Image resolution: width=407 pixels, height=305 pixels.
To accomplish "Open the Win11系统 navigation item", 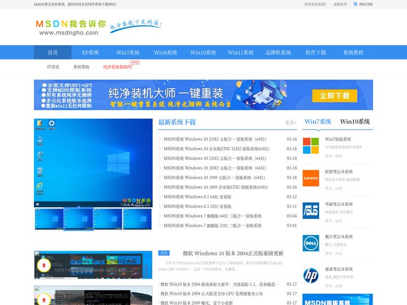I will (241, 53).
